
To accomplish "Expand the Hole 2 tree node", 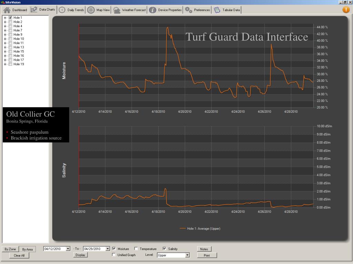I will point(5,22).
